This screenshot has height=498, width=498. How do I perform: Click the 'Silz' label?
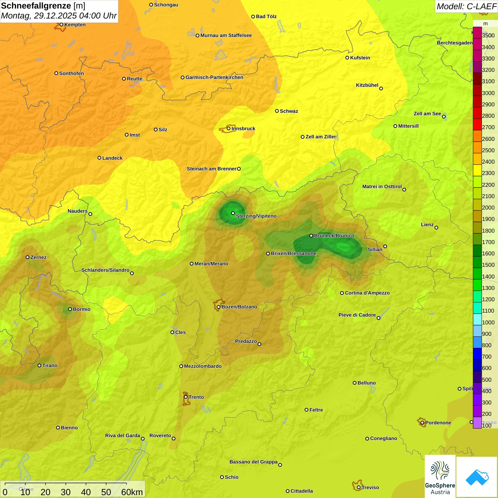[x=163, y=130]
